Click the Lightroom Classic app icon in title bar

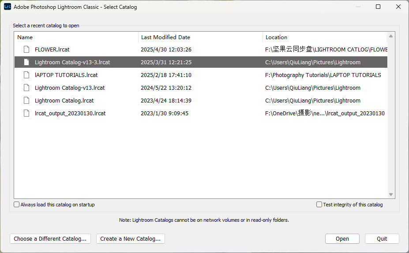[x=8, y=7]
